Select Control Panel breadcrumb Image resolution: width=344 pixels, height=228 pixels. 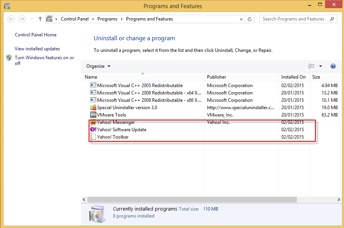75,19
